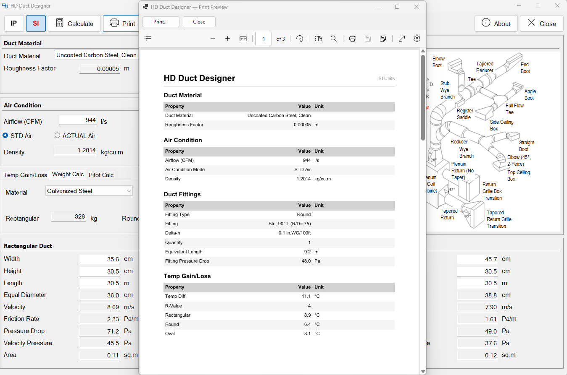The height and width of the screenshot is (375, 567).
Task: Click the 'of 3' page count text
Action: click(280, 39)
